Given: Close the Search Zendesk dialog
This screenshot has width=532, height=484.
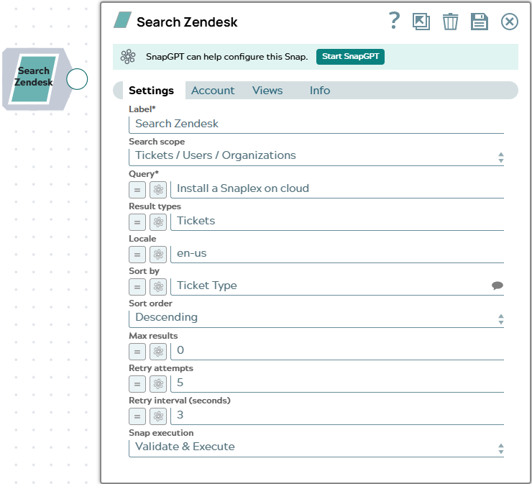Looking at the screenshot, I should [x=509, y=22].
